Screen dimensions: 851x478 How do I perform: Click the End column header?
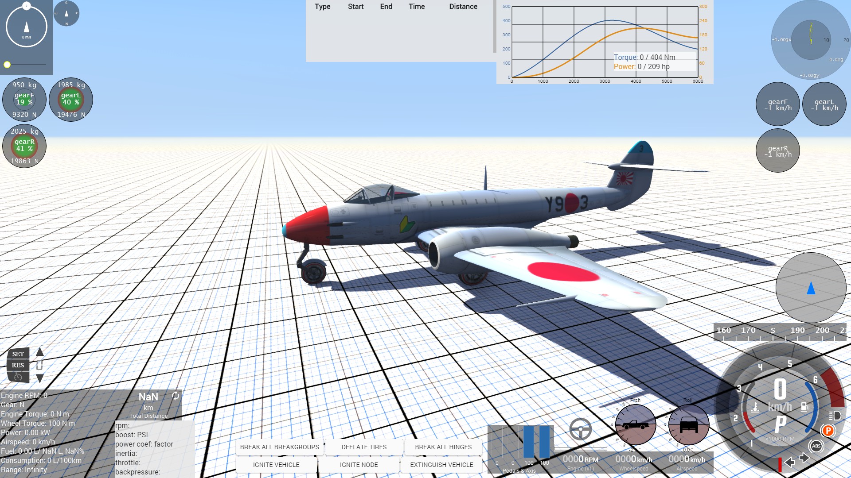386,7
